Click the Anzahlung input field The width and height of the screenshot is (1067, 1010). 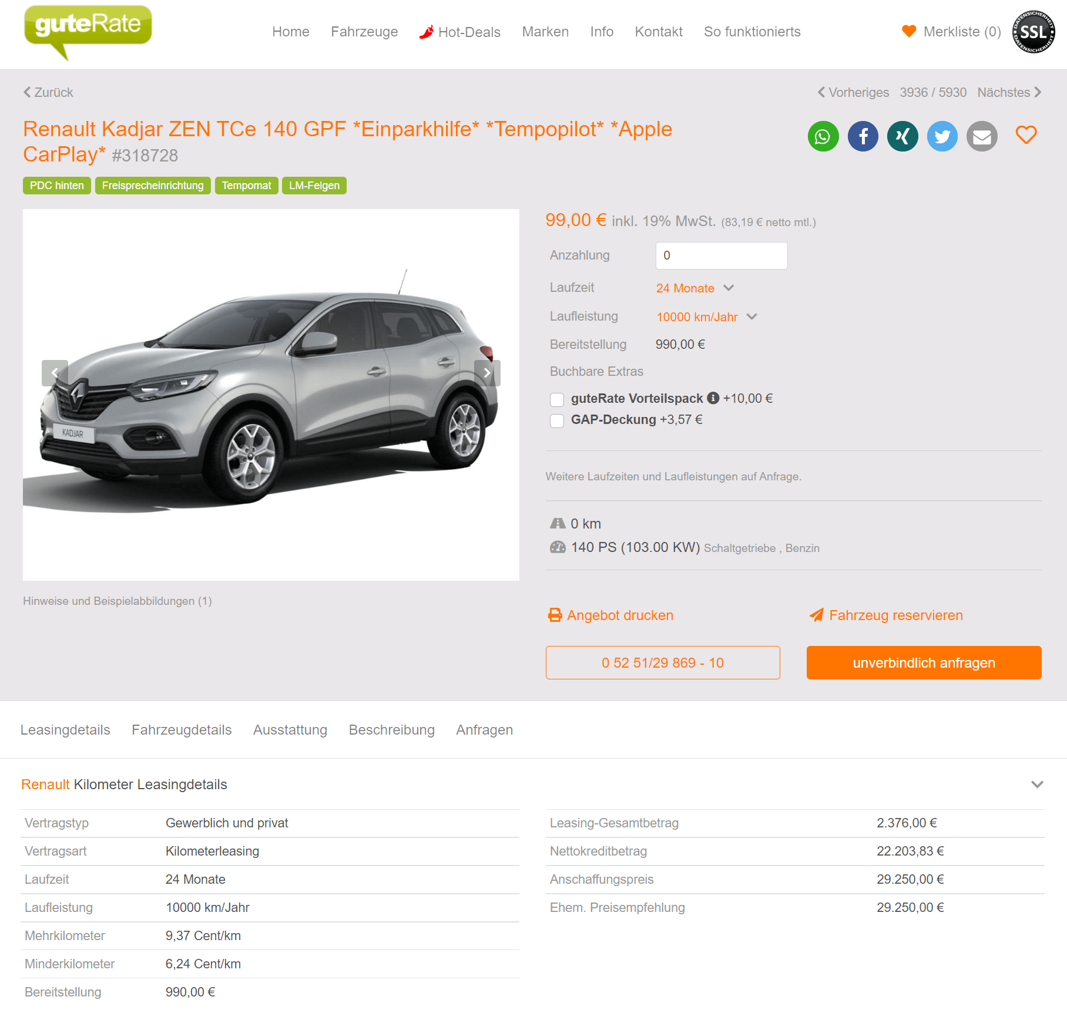[x=722, y=255]
